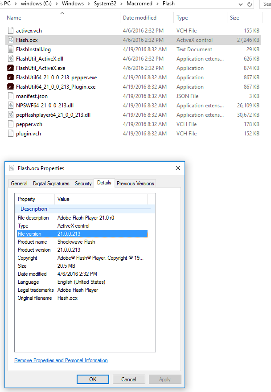This screenshot has height=392, width=271.
Task: Navigate to System32 breadcrumb
Action: (105, 4)
